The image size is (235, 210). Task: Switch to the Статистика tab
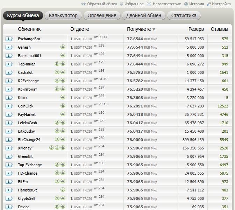pyautogui.click(x=184, y=15)
